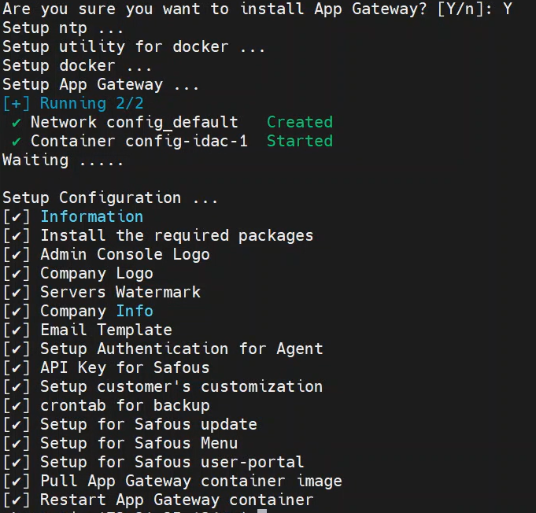536x513 pixels.
Task: Click the checkmark box for Restart App Gateway container
Action: tap(17, 500)
